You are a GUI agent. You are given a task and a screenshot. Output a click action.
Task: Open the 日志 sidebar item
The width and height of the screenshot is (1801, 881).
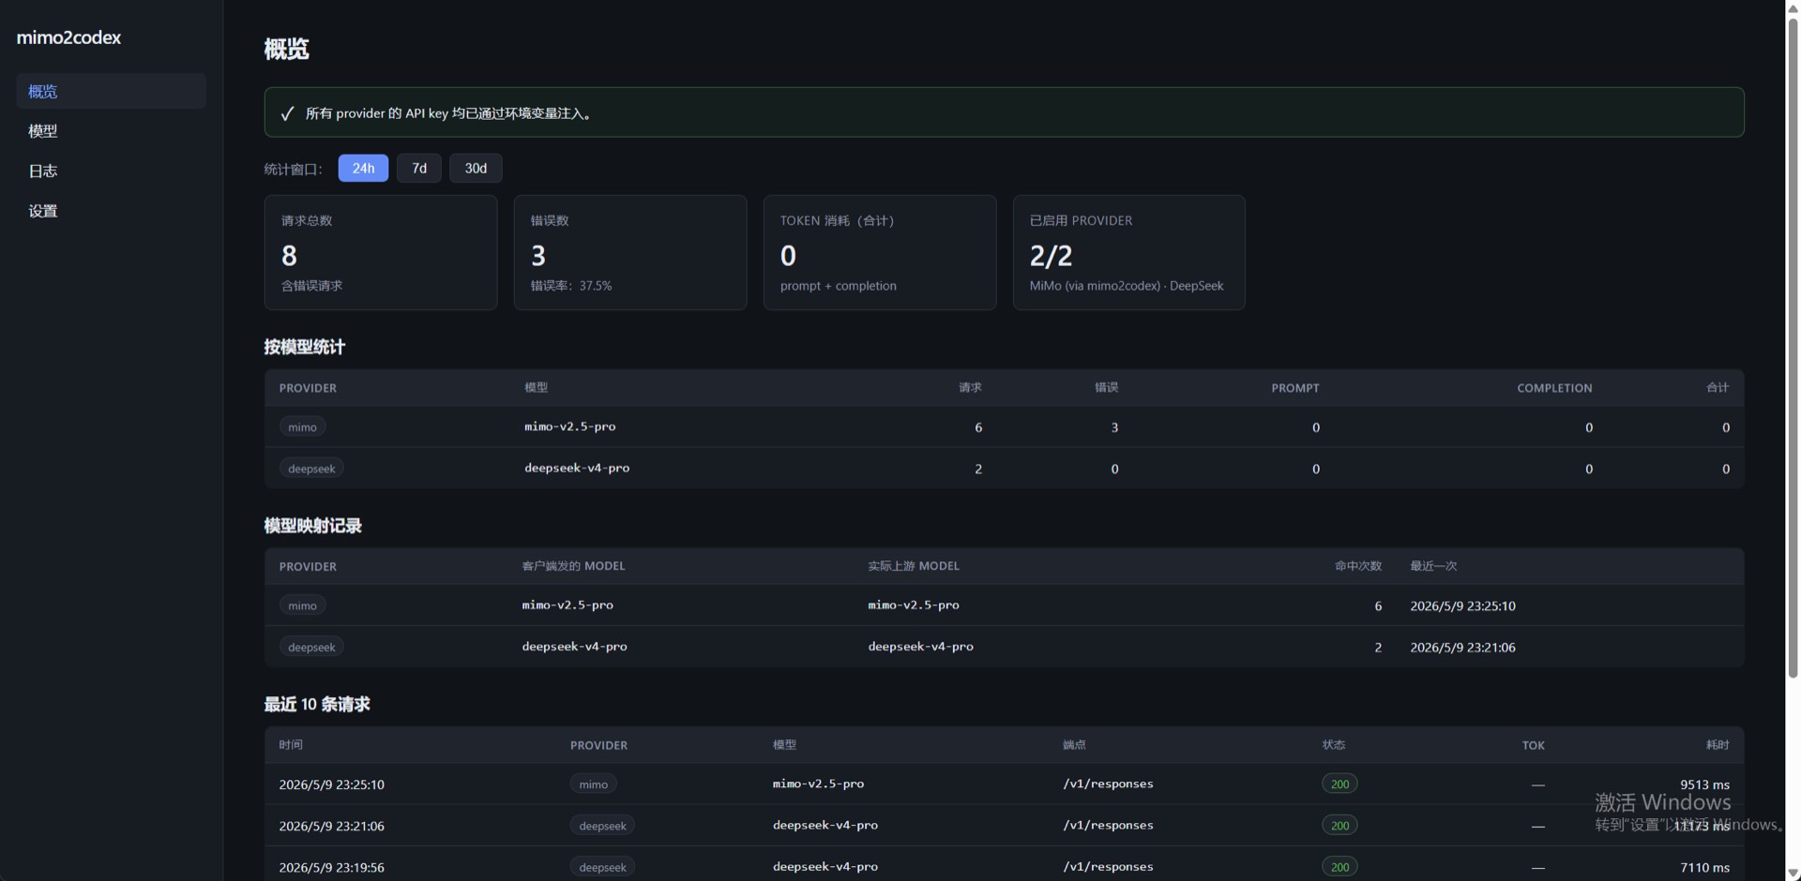point(111,171)
